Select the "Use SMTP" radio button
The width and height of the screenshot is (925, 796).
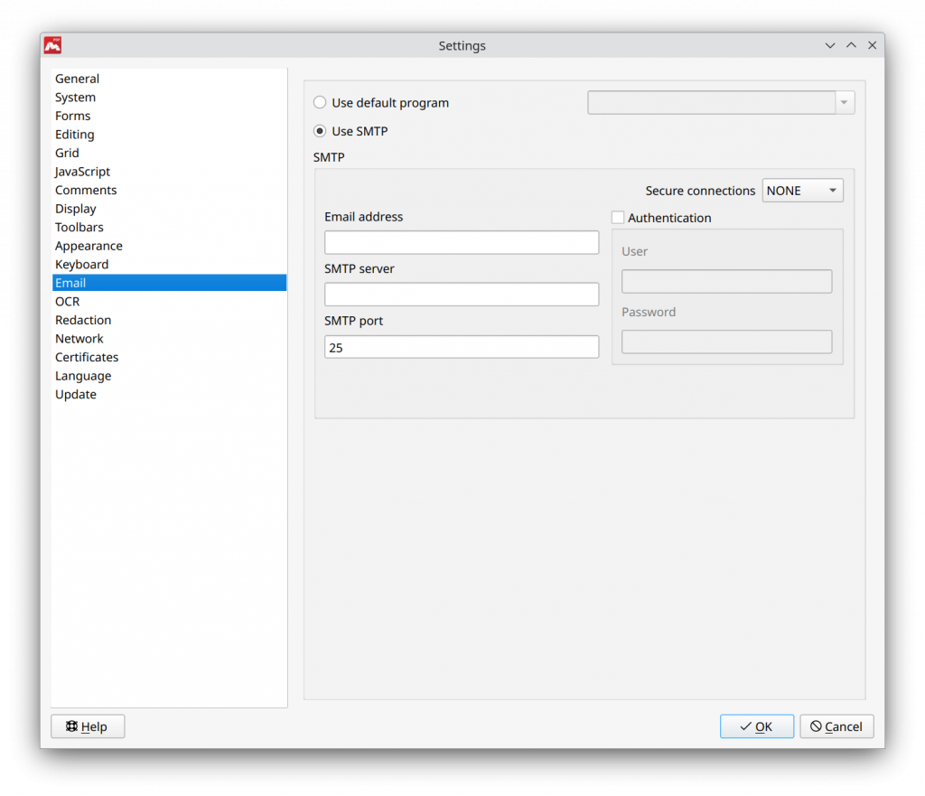point(320,131)
